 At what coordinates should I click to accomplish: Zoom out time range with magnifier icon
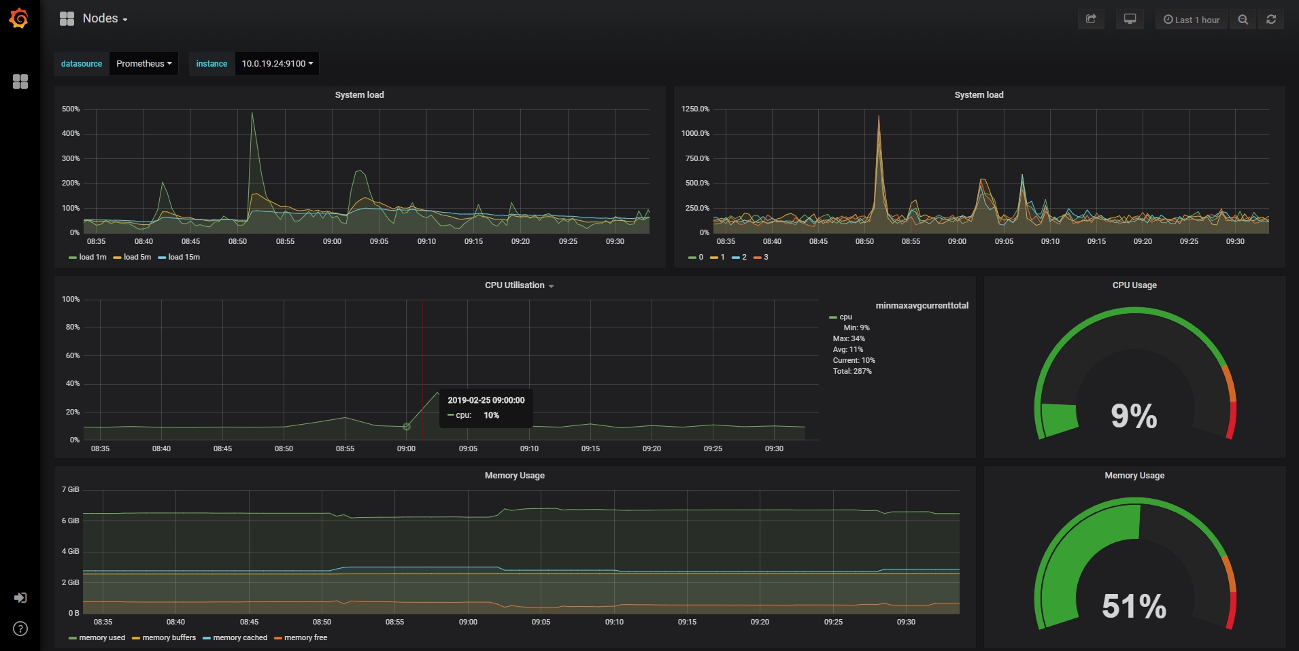click(x=1243, y=19)
